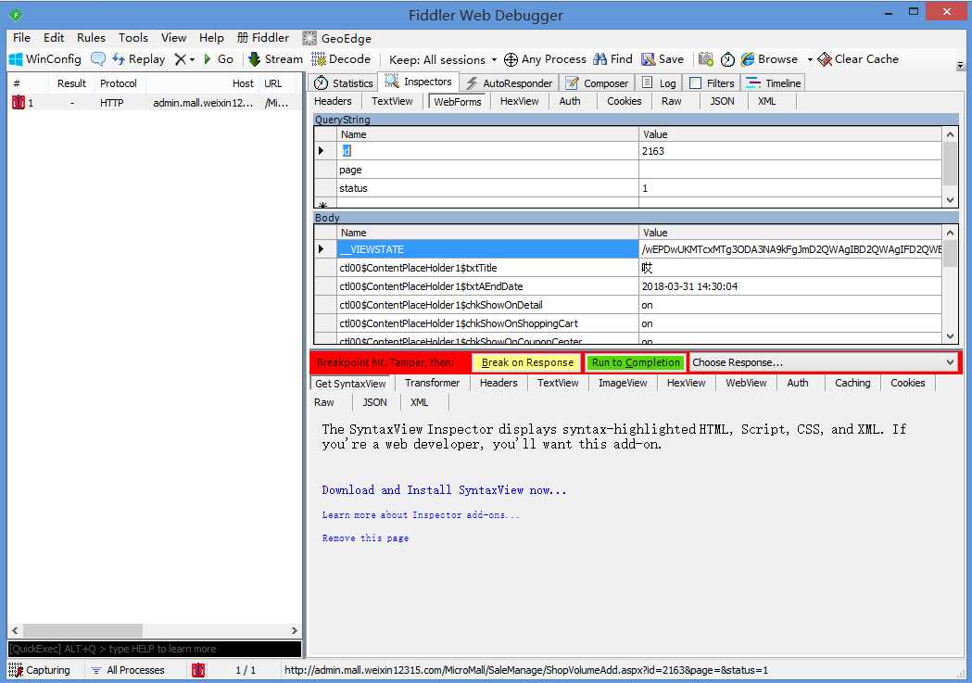Open Find sessions dialog
This screenshot has height=683, width=972.
612,59
